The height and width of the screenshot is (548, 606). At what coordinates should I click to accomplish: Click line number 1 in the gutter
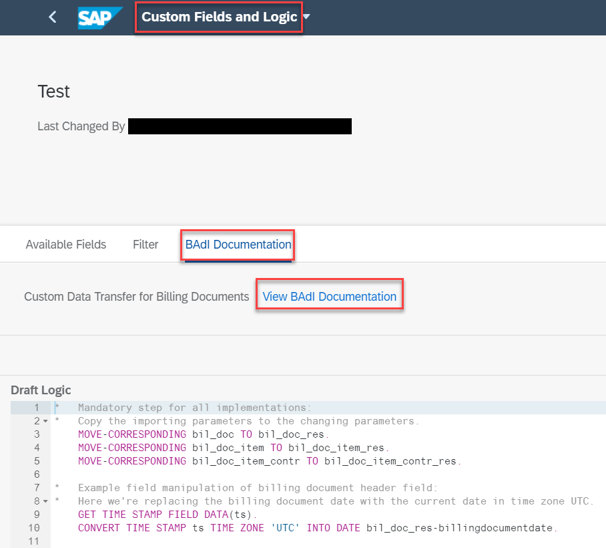(x=37, y=408)
